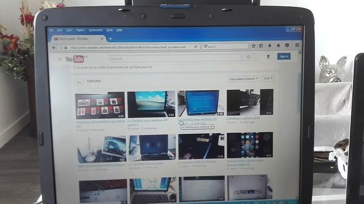Click the back arrow beside Uploads

click(x=79, y=83)
